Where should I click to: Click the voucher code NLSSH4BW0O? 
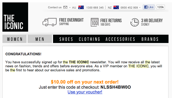[116, 87]
